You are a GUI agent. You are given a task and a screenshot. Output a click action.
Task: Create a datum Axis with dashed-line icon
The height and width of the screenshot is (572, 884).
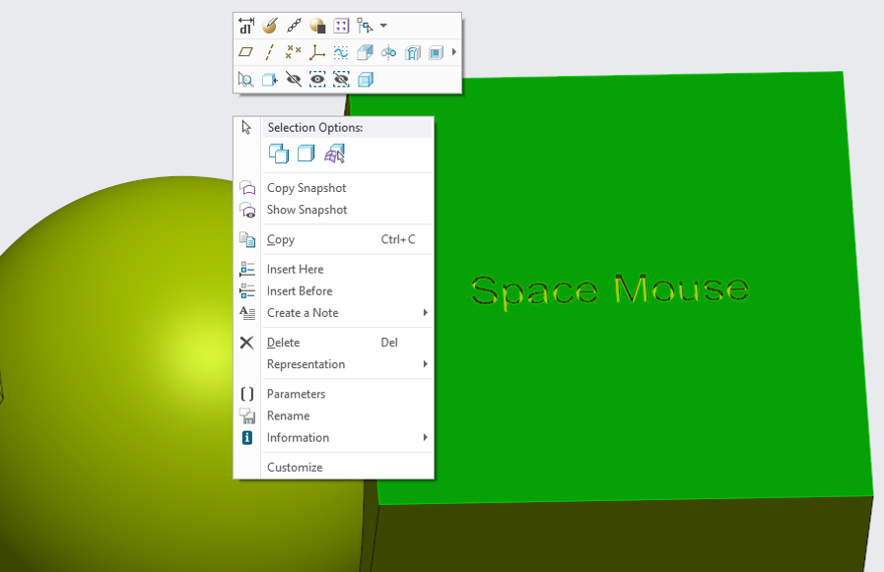[269, 52]
